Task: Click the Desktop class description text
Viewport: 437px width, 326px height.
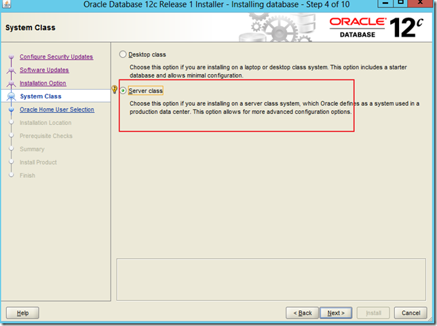Action: [x=268, y=71]
